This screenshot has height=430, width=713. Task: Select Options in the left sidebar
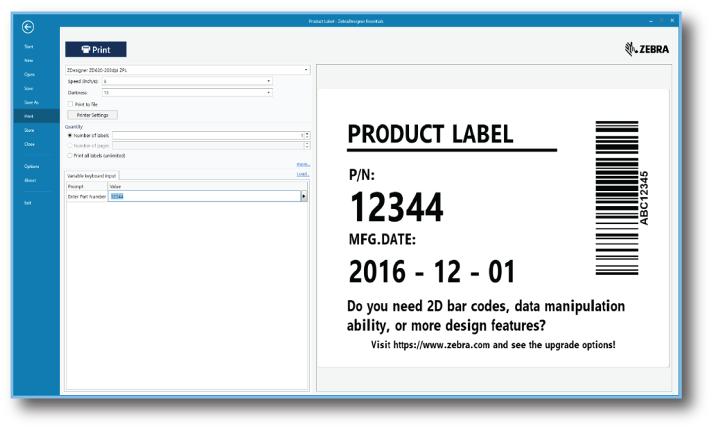click(31, 167)
